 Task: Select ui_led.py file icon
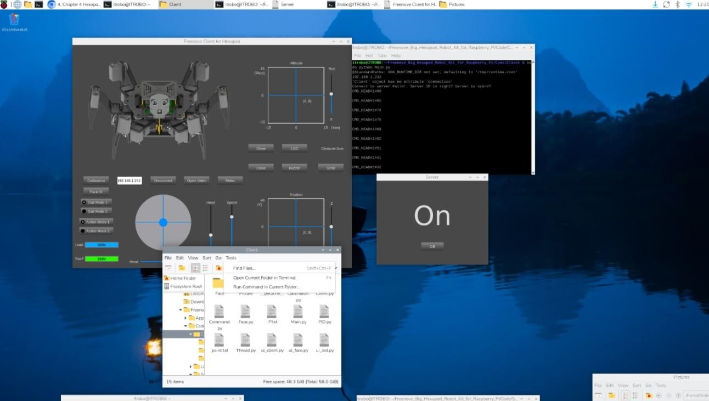point(324,340)
